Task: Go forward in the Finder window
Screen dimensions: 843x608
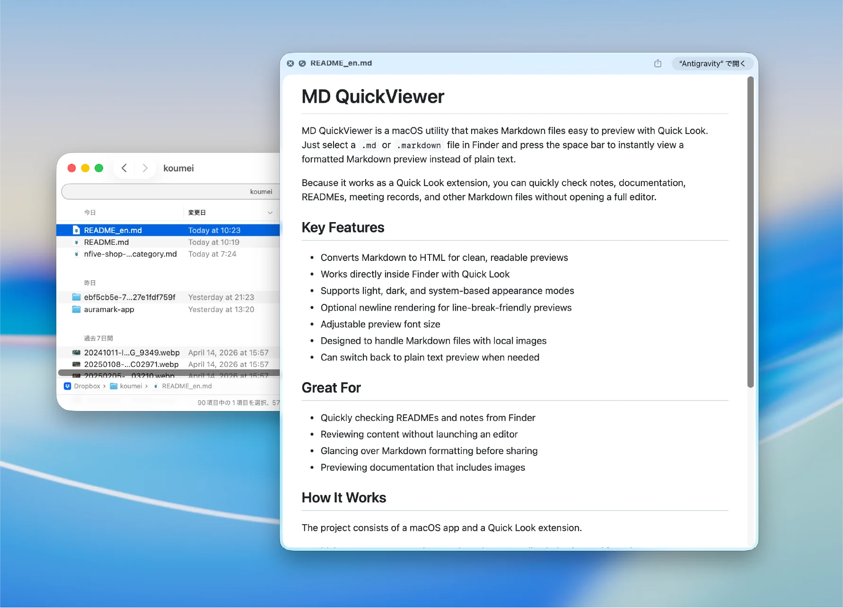Action: pyautogui.click(x=145, y=168)
